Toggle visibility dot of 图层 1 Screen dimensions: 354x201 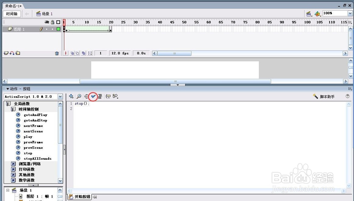(x=47, y=29)
